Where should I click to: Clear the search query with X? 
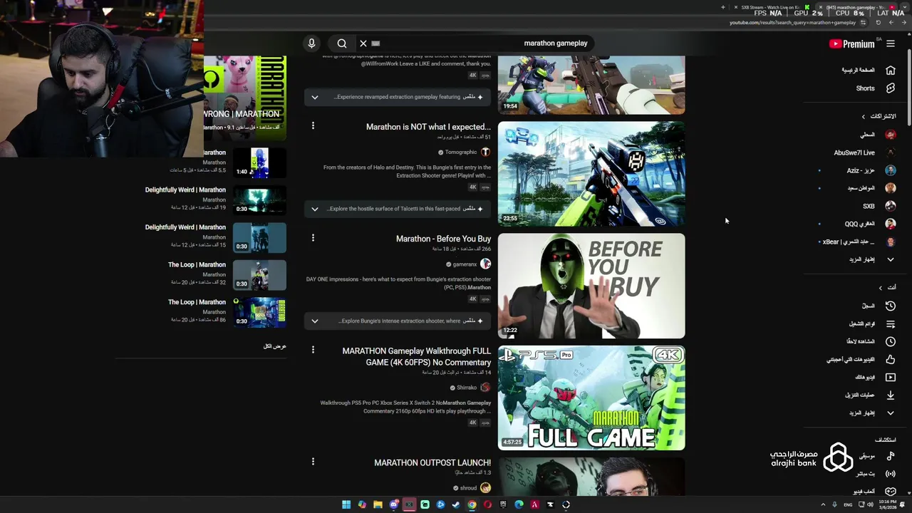pyautogui.click(x=363, y=43)
